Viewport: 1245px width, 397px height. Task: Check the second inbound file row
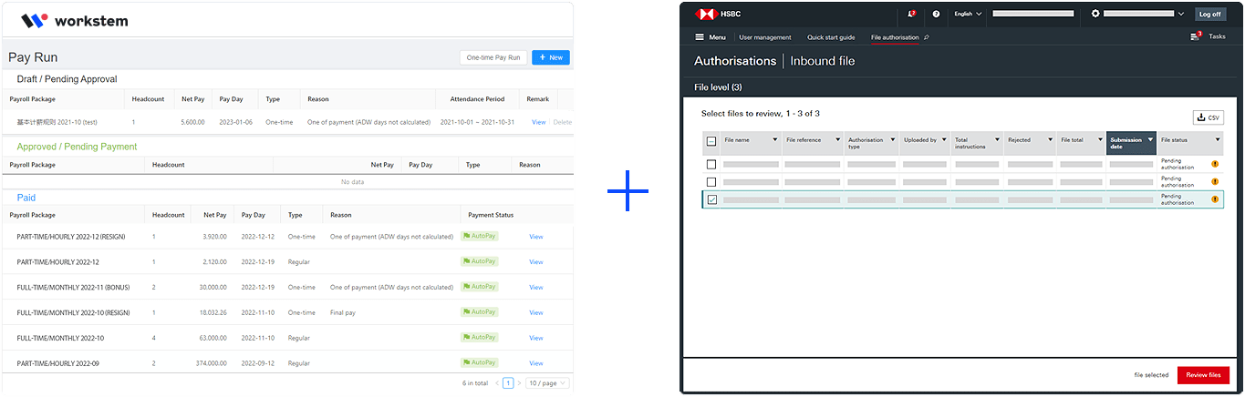711,182
